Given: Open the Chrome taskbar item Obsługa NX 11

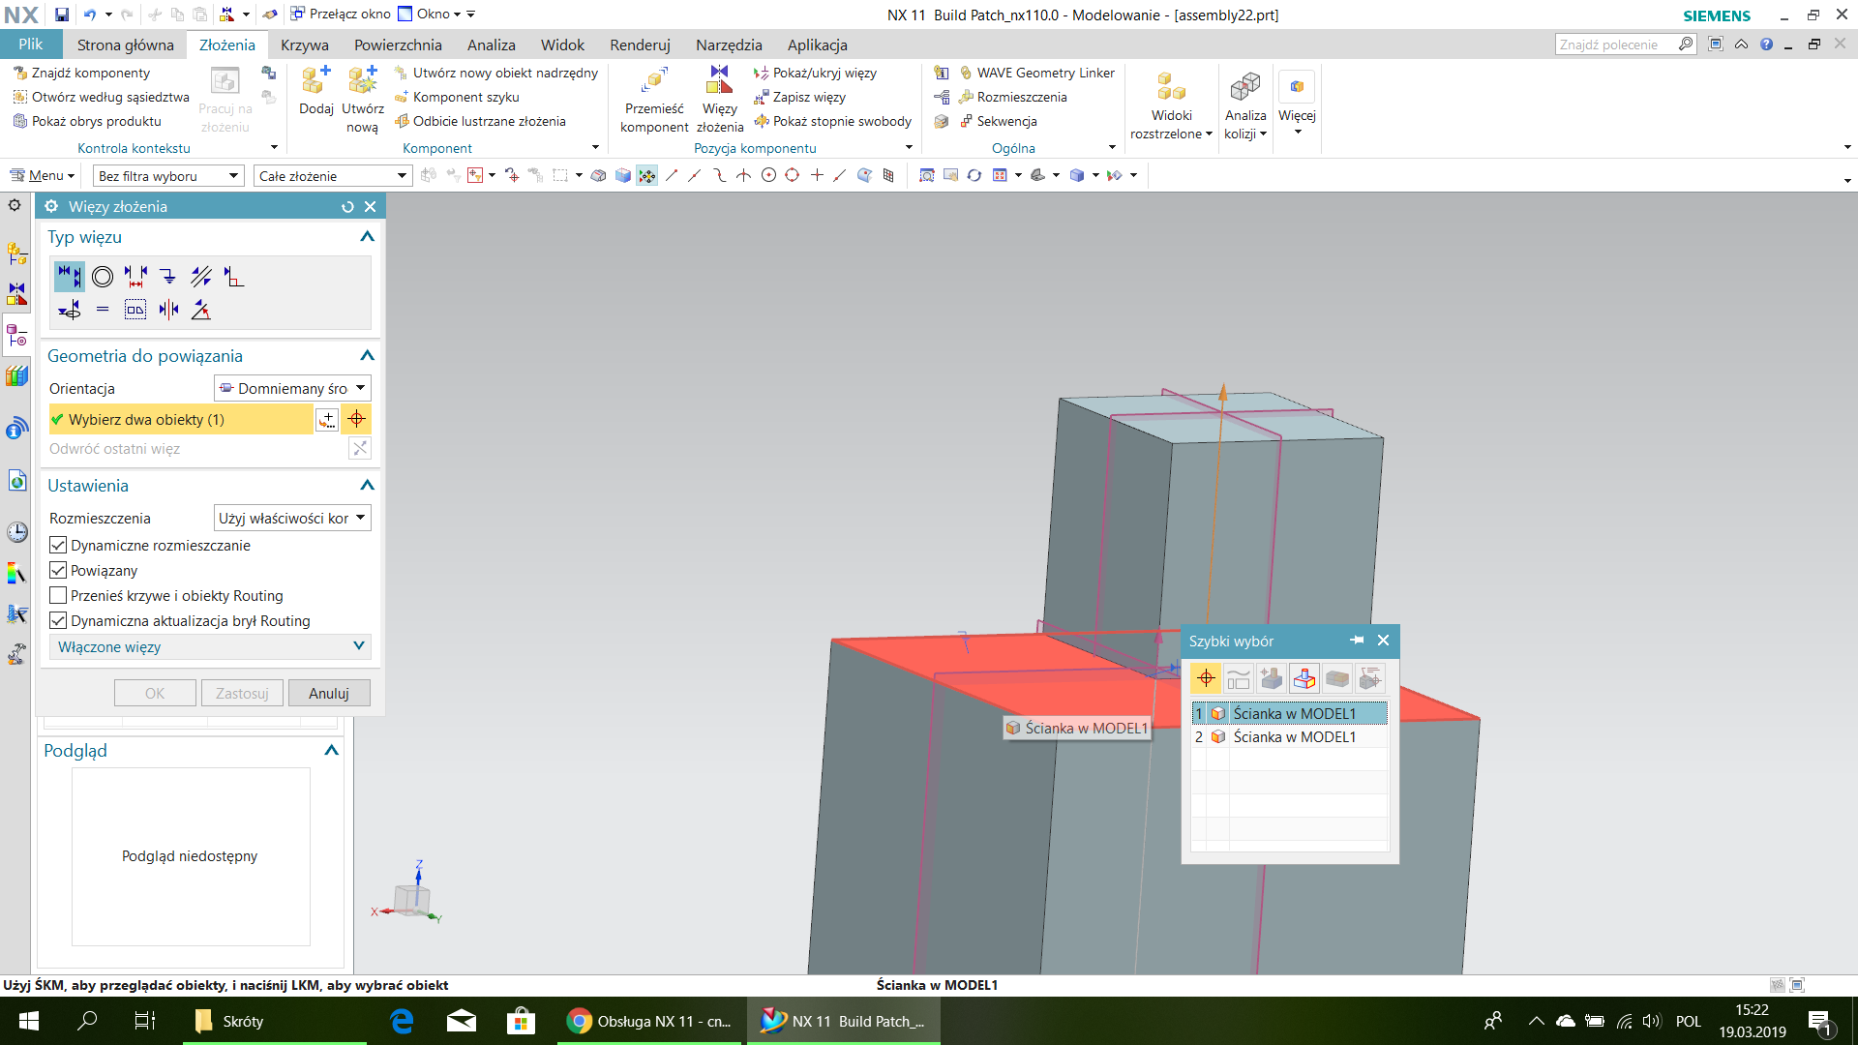Looking at the screenshot, I should pos(650,1021).
